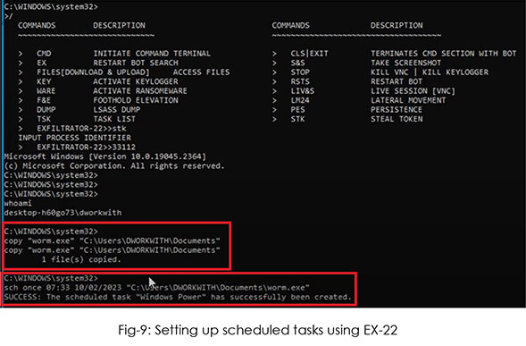Click FOOTHOLD ELEVATION description
The width and height of the screenshot is (526, 346).
tap(136, 100)
